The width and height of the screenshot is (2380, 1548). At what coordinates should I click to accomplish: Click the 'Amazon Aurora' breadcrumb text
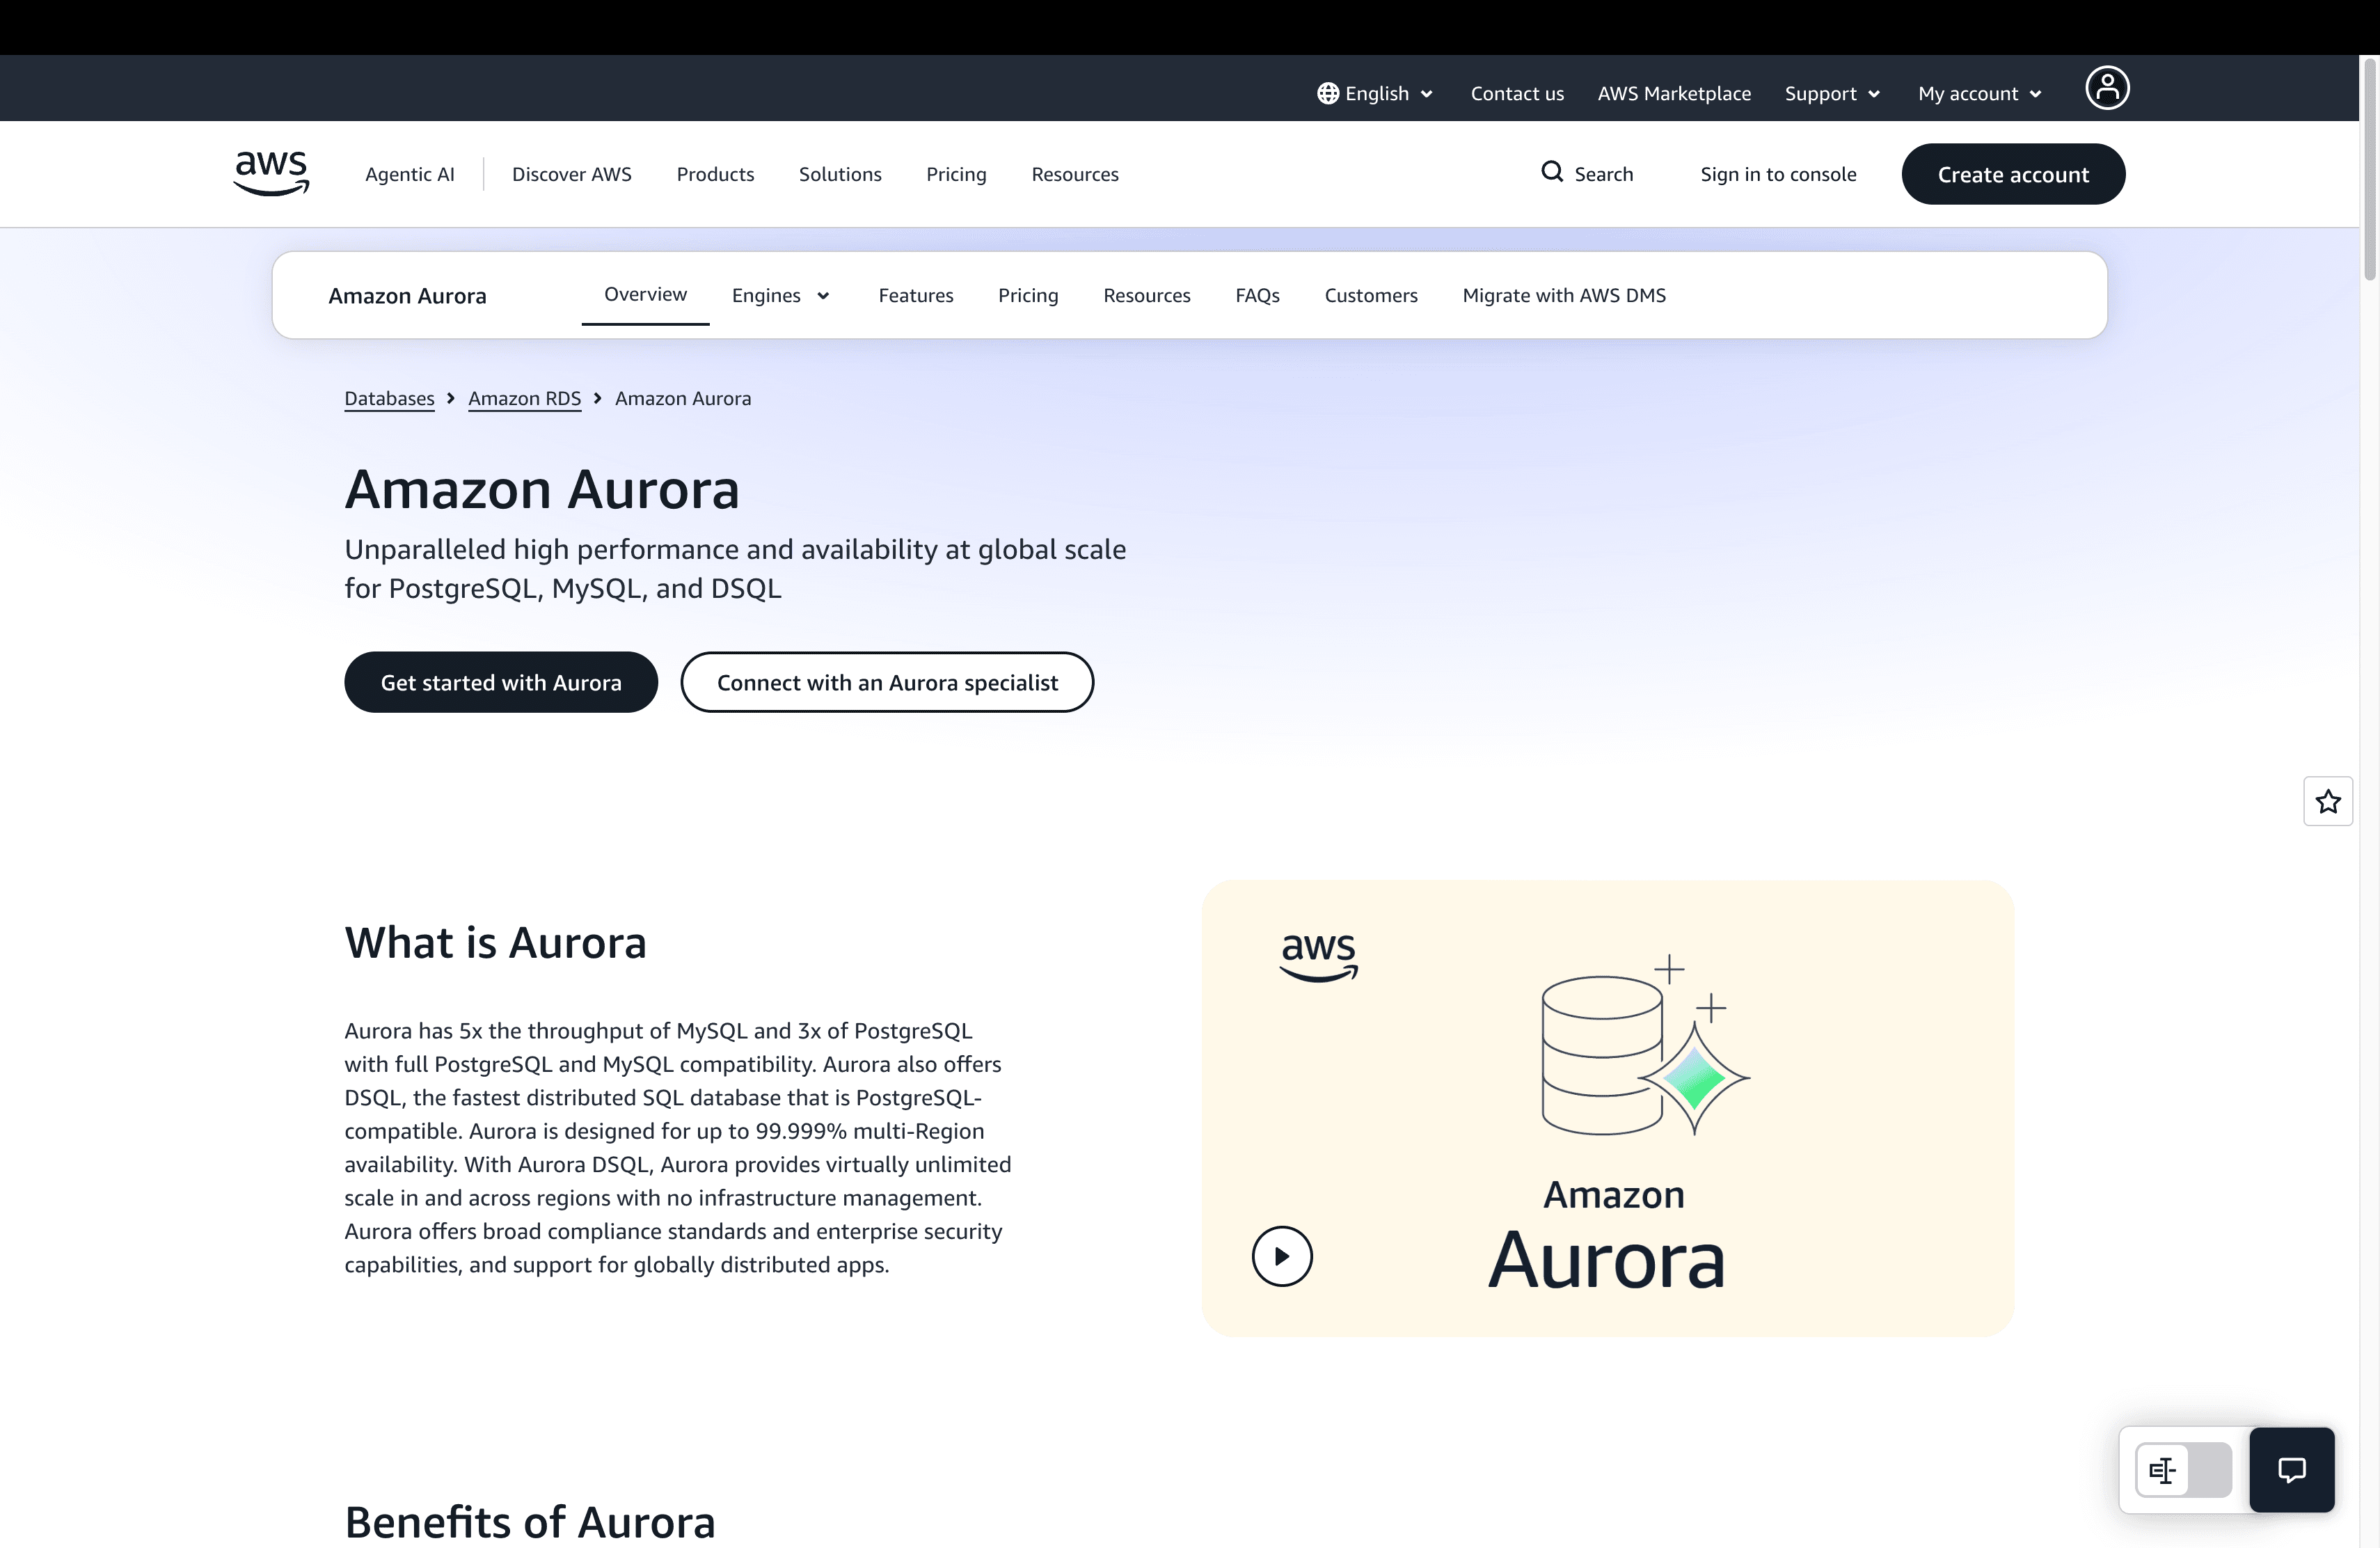(x=683, y=398)
